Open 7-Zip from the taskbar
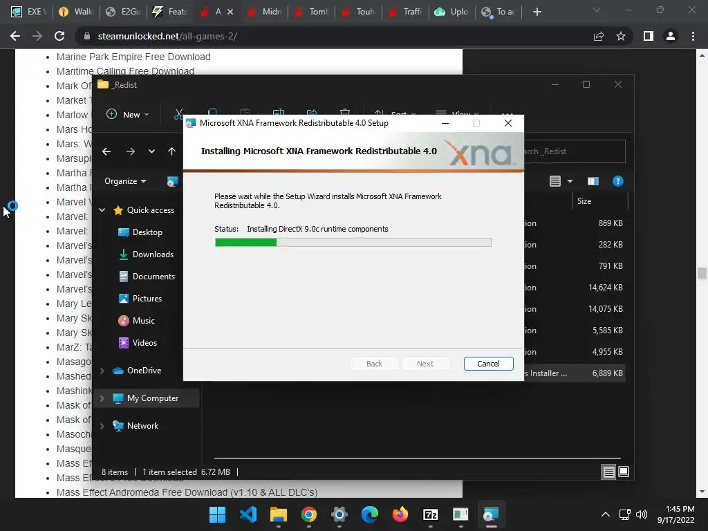This screenshot has width=708, height=531. click(431, 514)
